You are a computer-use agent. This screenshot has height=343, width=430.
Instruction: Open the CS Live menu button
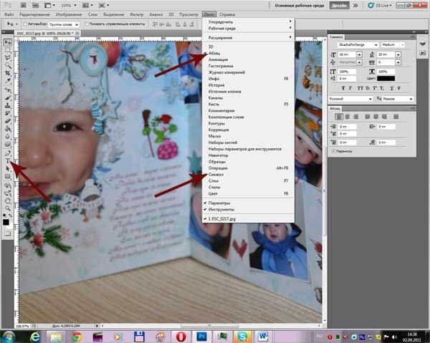tap(380, 5)
